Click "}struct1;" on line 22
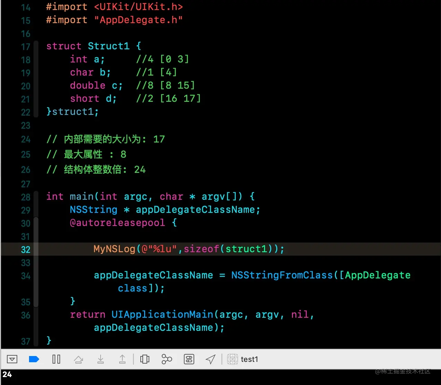Screen dimensions: 441x385 (73, 112)
